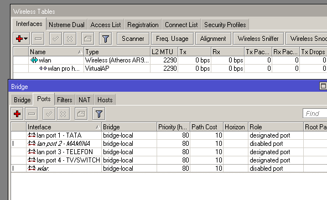The image size is (327, 200).
Task: Click the comment button in Wireless Tables toolbar
Action: [87, 39]
